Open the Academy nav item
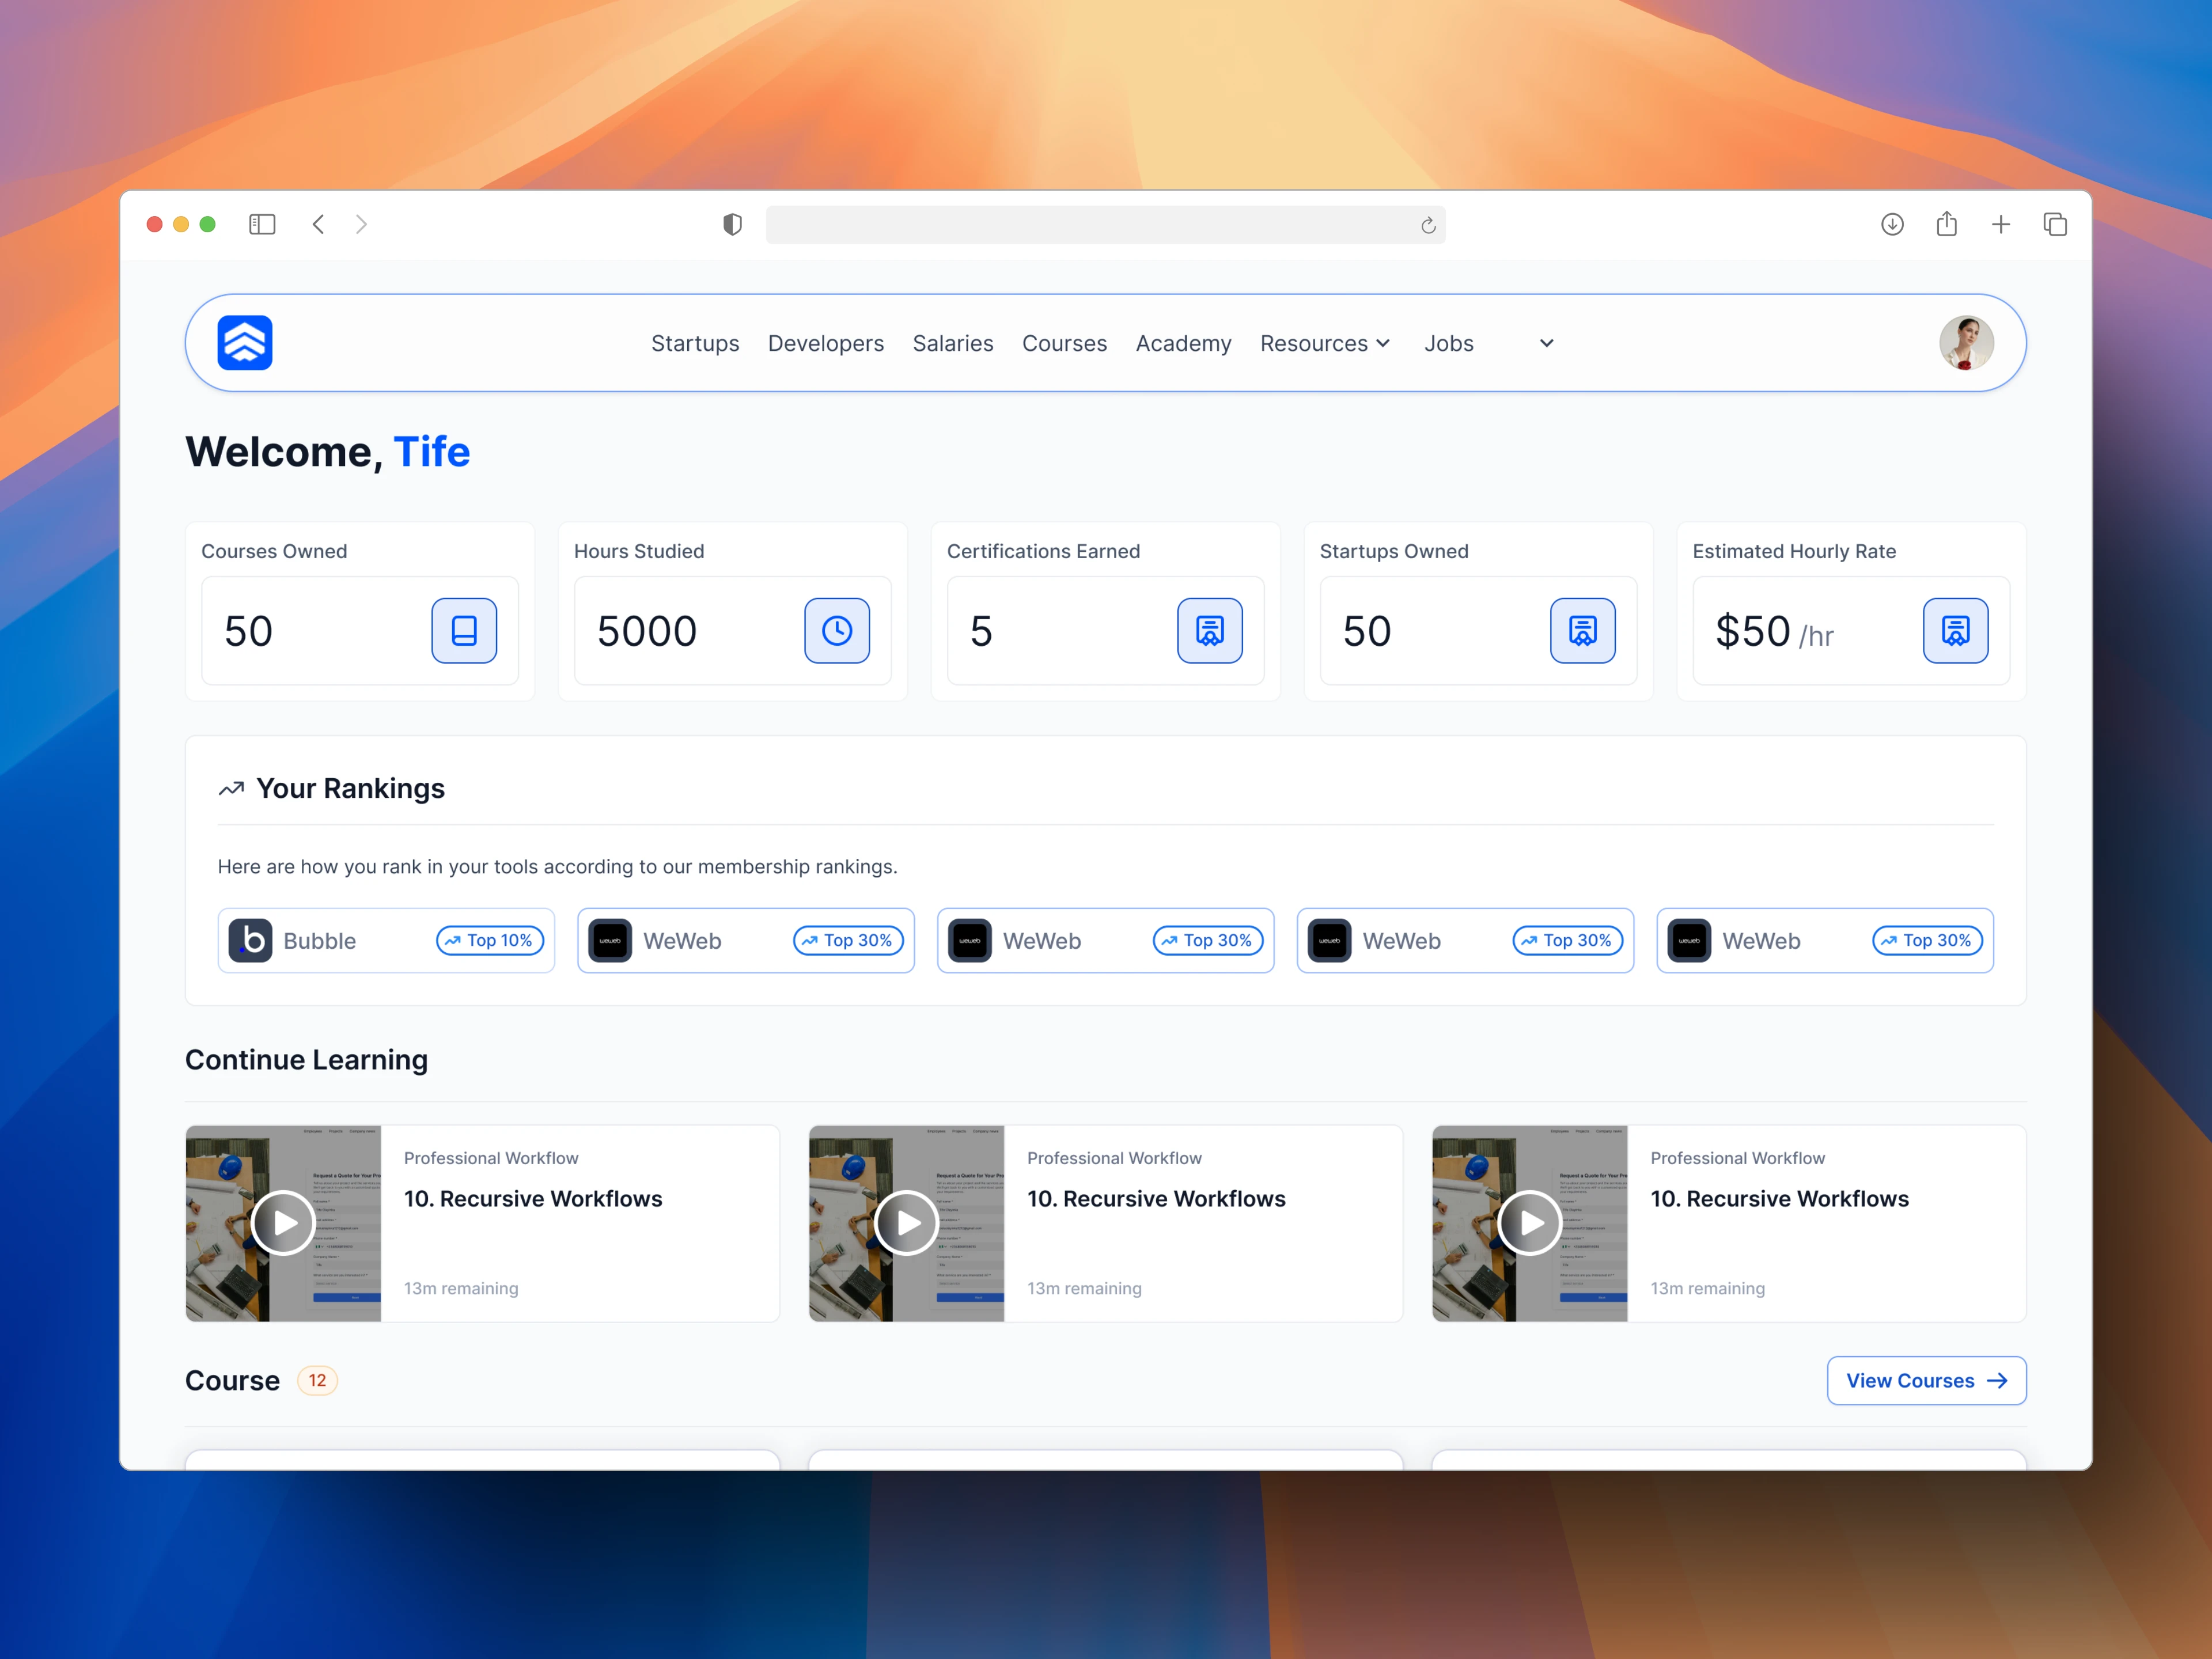 (x=1183, y=343)
